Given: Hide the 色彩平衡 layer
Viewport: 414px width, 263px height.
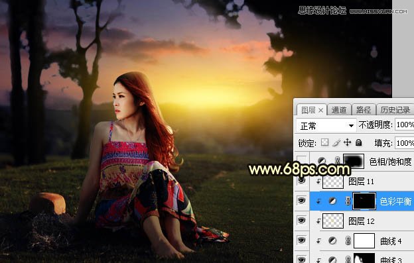Looking at the screenshot, I should pos(301,201).
